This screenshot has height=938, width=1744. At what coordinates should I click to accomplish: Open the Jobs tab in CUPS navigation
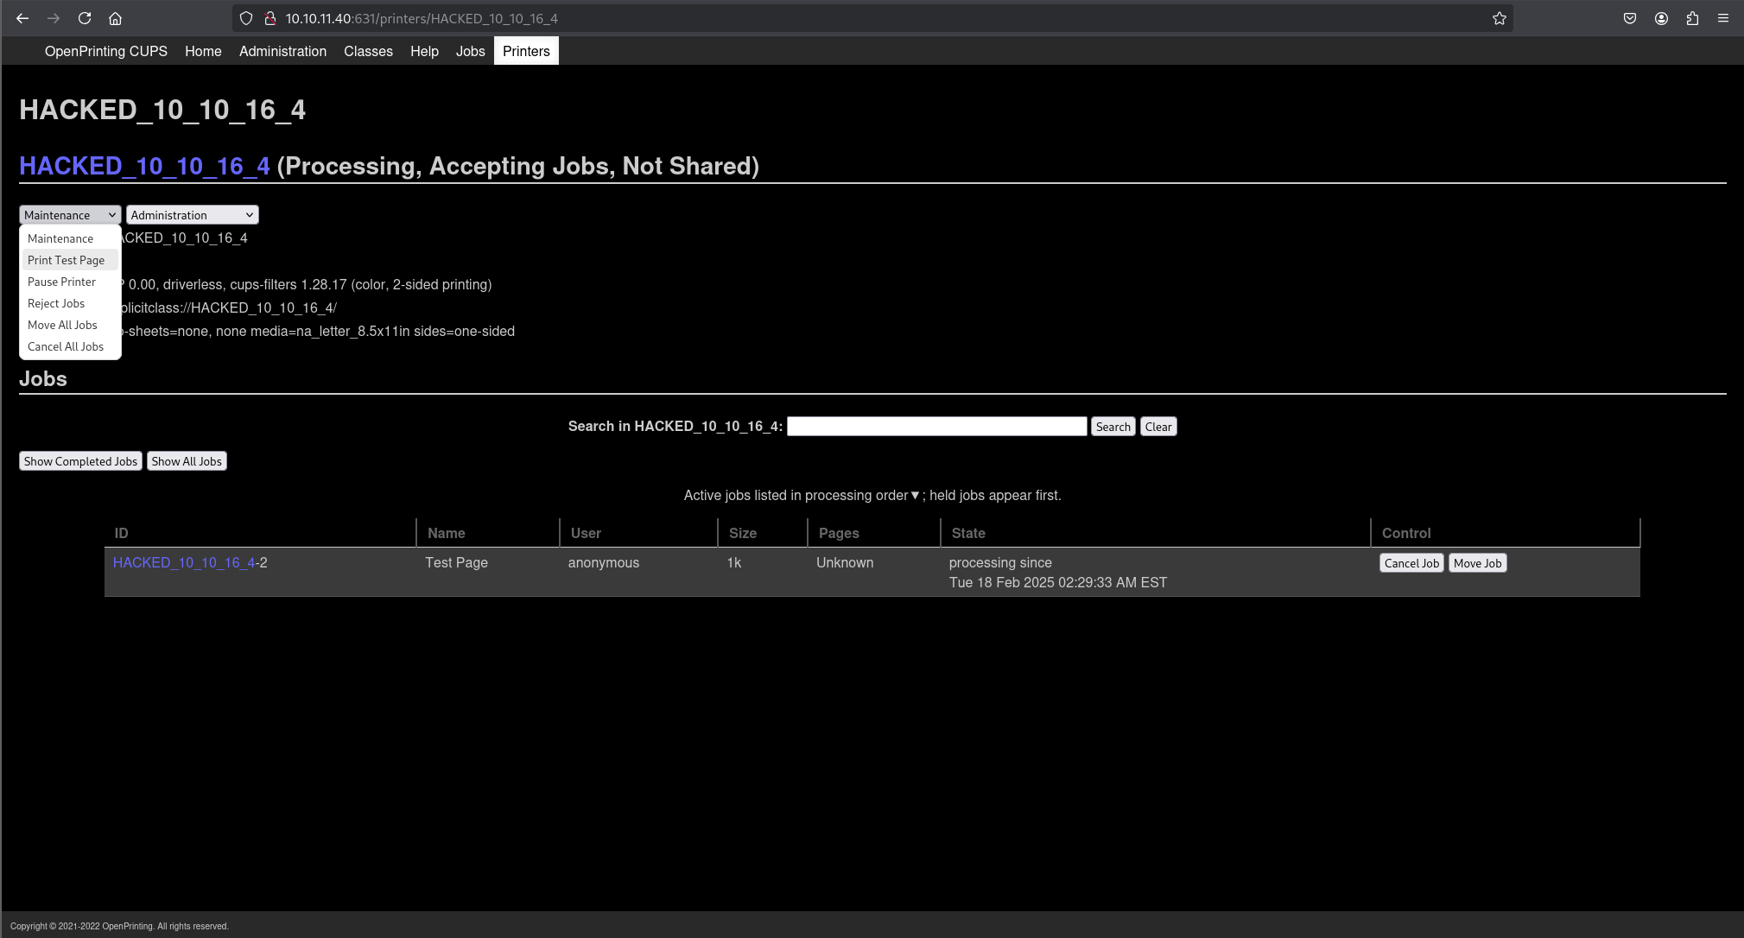click(x=470, y=51)
